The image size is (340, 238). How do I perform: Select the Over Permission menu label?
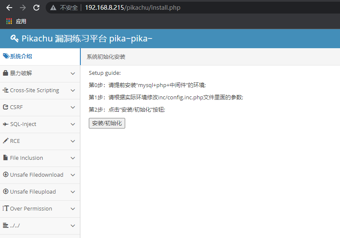[31, 208]
